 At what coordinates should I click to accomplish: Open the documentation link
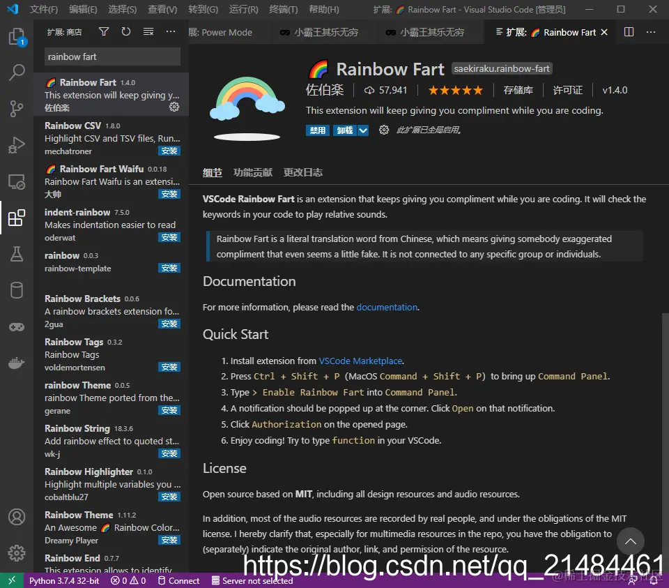coord(387,308)
